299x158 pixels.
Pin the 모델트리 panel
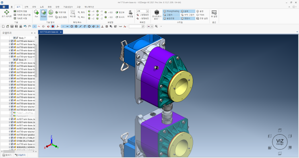tap(32, 33)
